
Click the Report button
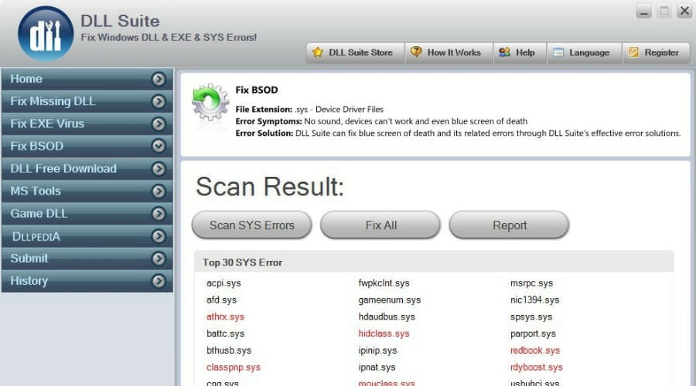(x=509, y=225)
